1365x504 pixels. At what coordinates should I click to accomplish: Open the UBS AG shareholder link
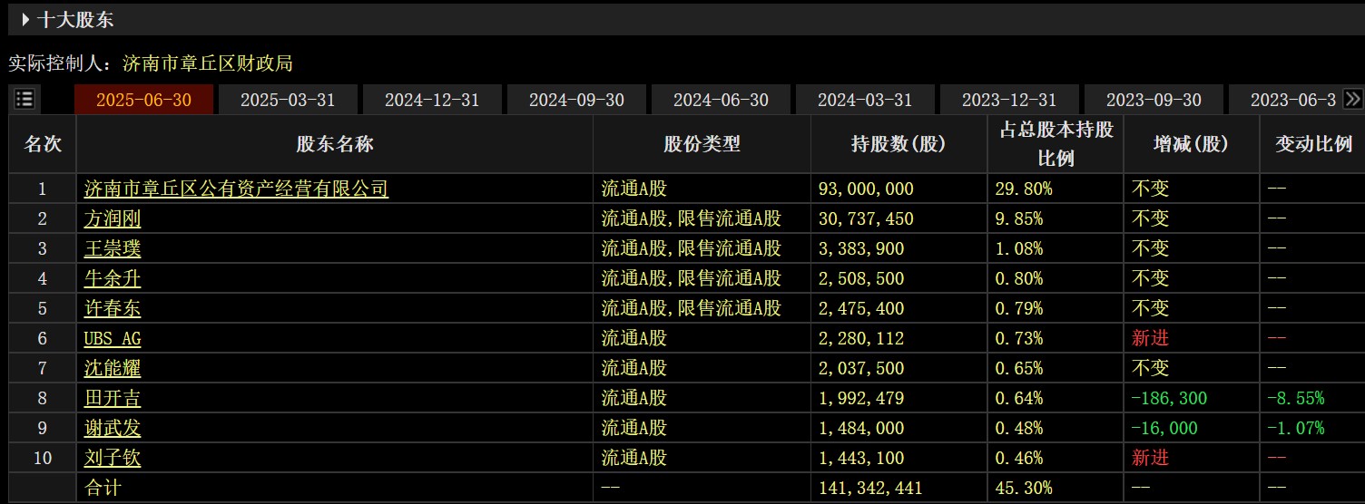pyautogui.click(x=113, y=339)
